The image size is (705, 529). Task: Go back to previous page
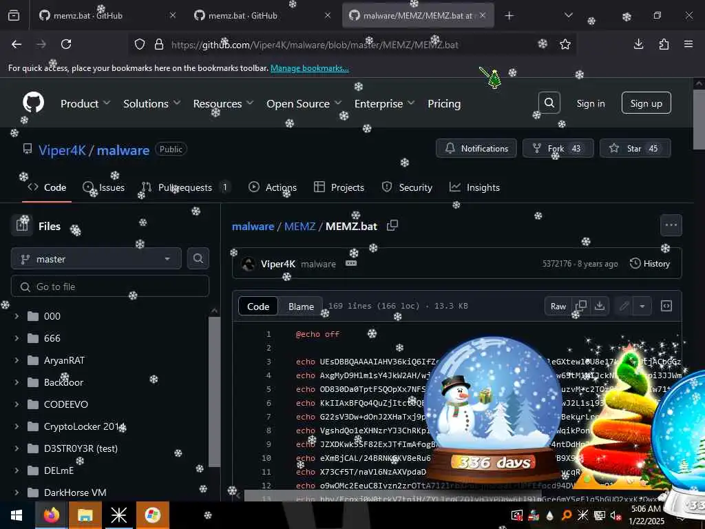coord(17,44)
